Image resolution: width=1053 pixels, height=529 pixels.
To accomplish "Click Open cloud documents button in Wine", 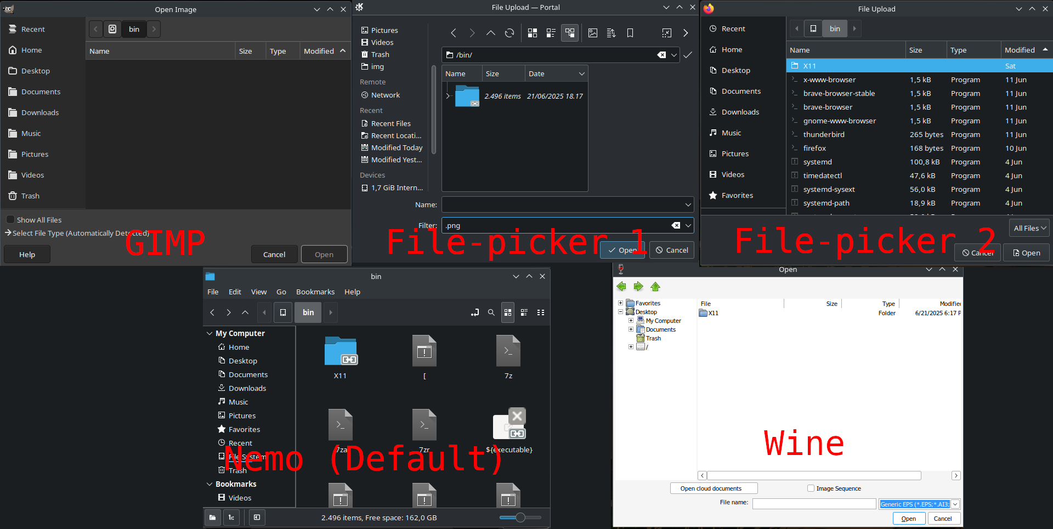I will [714, 488].
